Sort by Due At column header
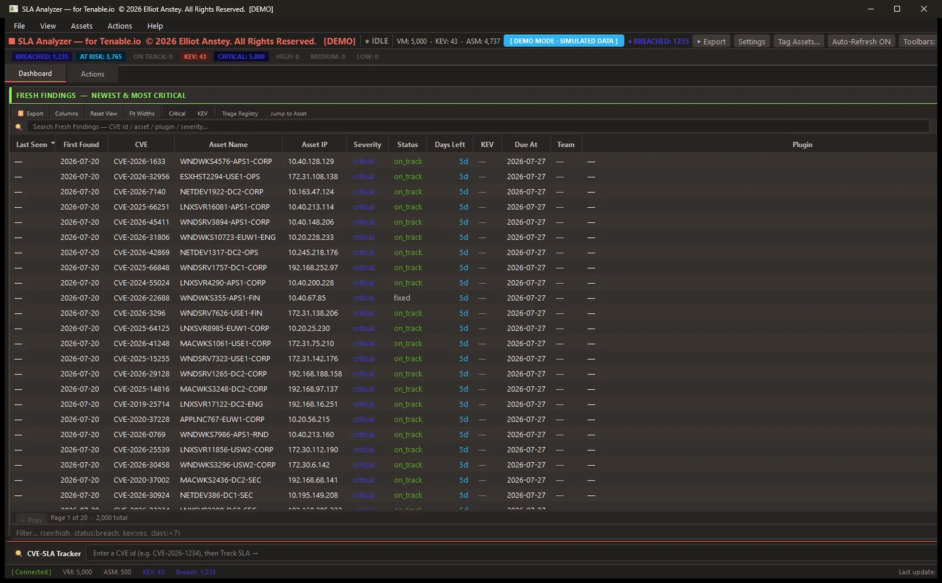Image resolution: width=942 pixels, height=583 pixels. (x=526, y=144)
